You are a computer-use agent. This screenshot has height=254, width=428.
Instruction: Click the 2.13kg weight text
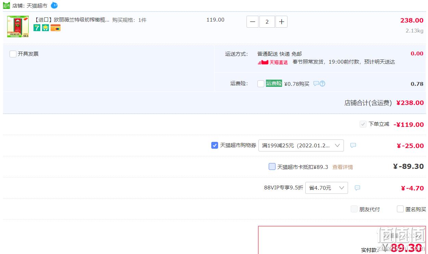(414, 31)
